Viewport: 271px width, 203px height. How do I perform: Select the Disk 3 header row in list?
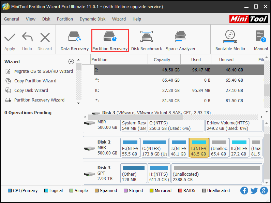173,112
